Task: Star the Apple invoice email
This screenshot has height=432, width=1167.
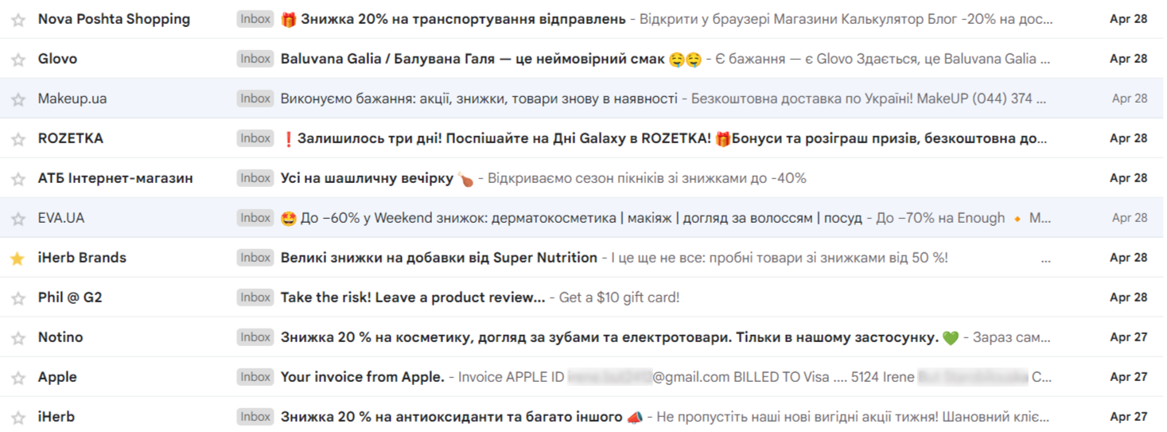Action: click(x=18, y=378)
